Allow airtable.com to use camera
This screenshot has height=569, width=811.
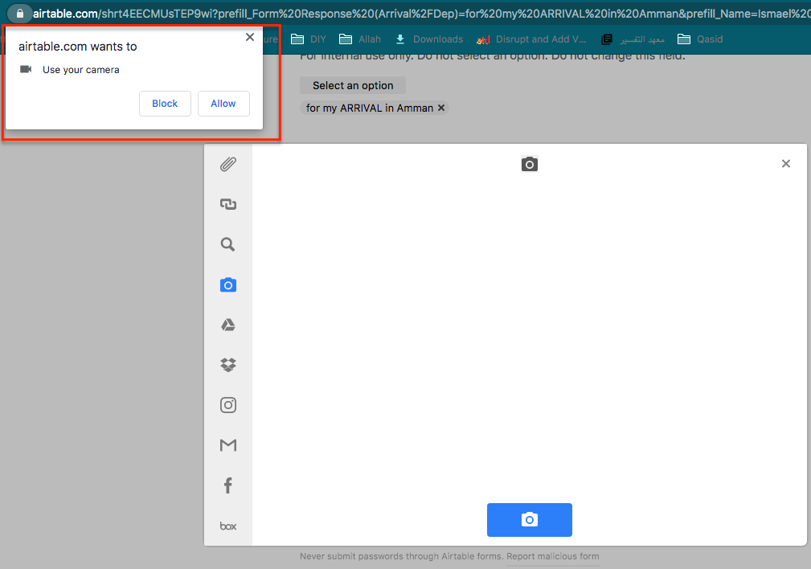coord(223,104)
